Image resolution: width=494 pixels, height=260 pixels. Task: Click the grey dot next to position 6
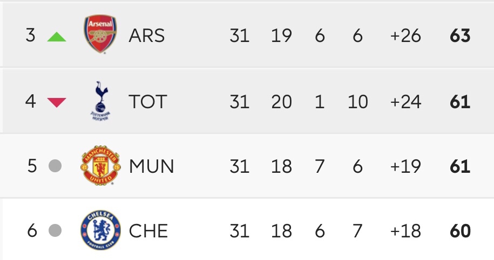(55, 230)
